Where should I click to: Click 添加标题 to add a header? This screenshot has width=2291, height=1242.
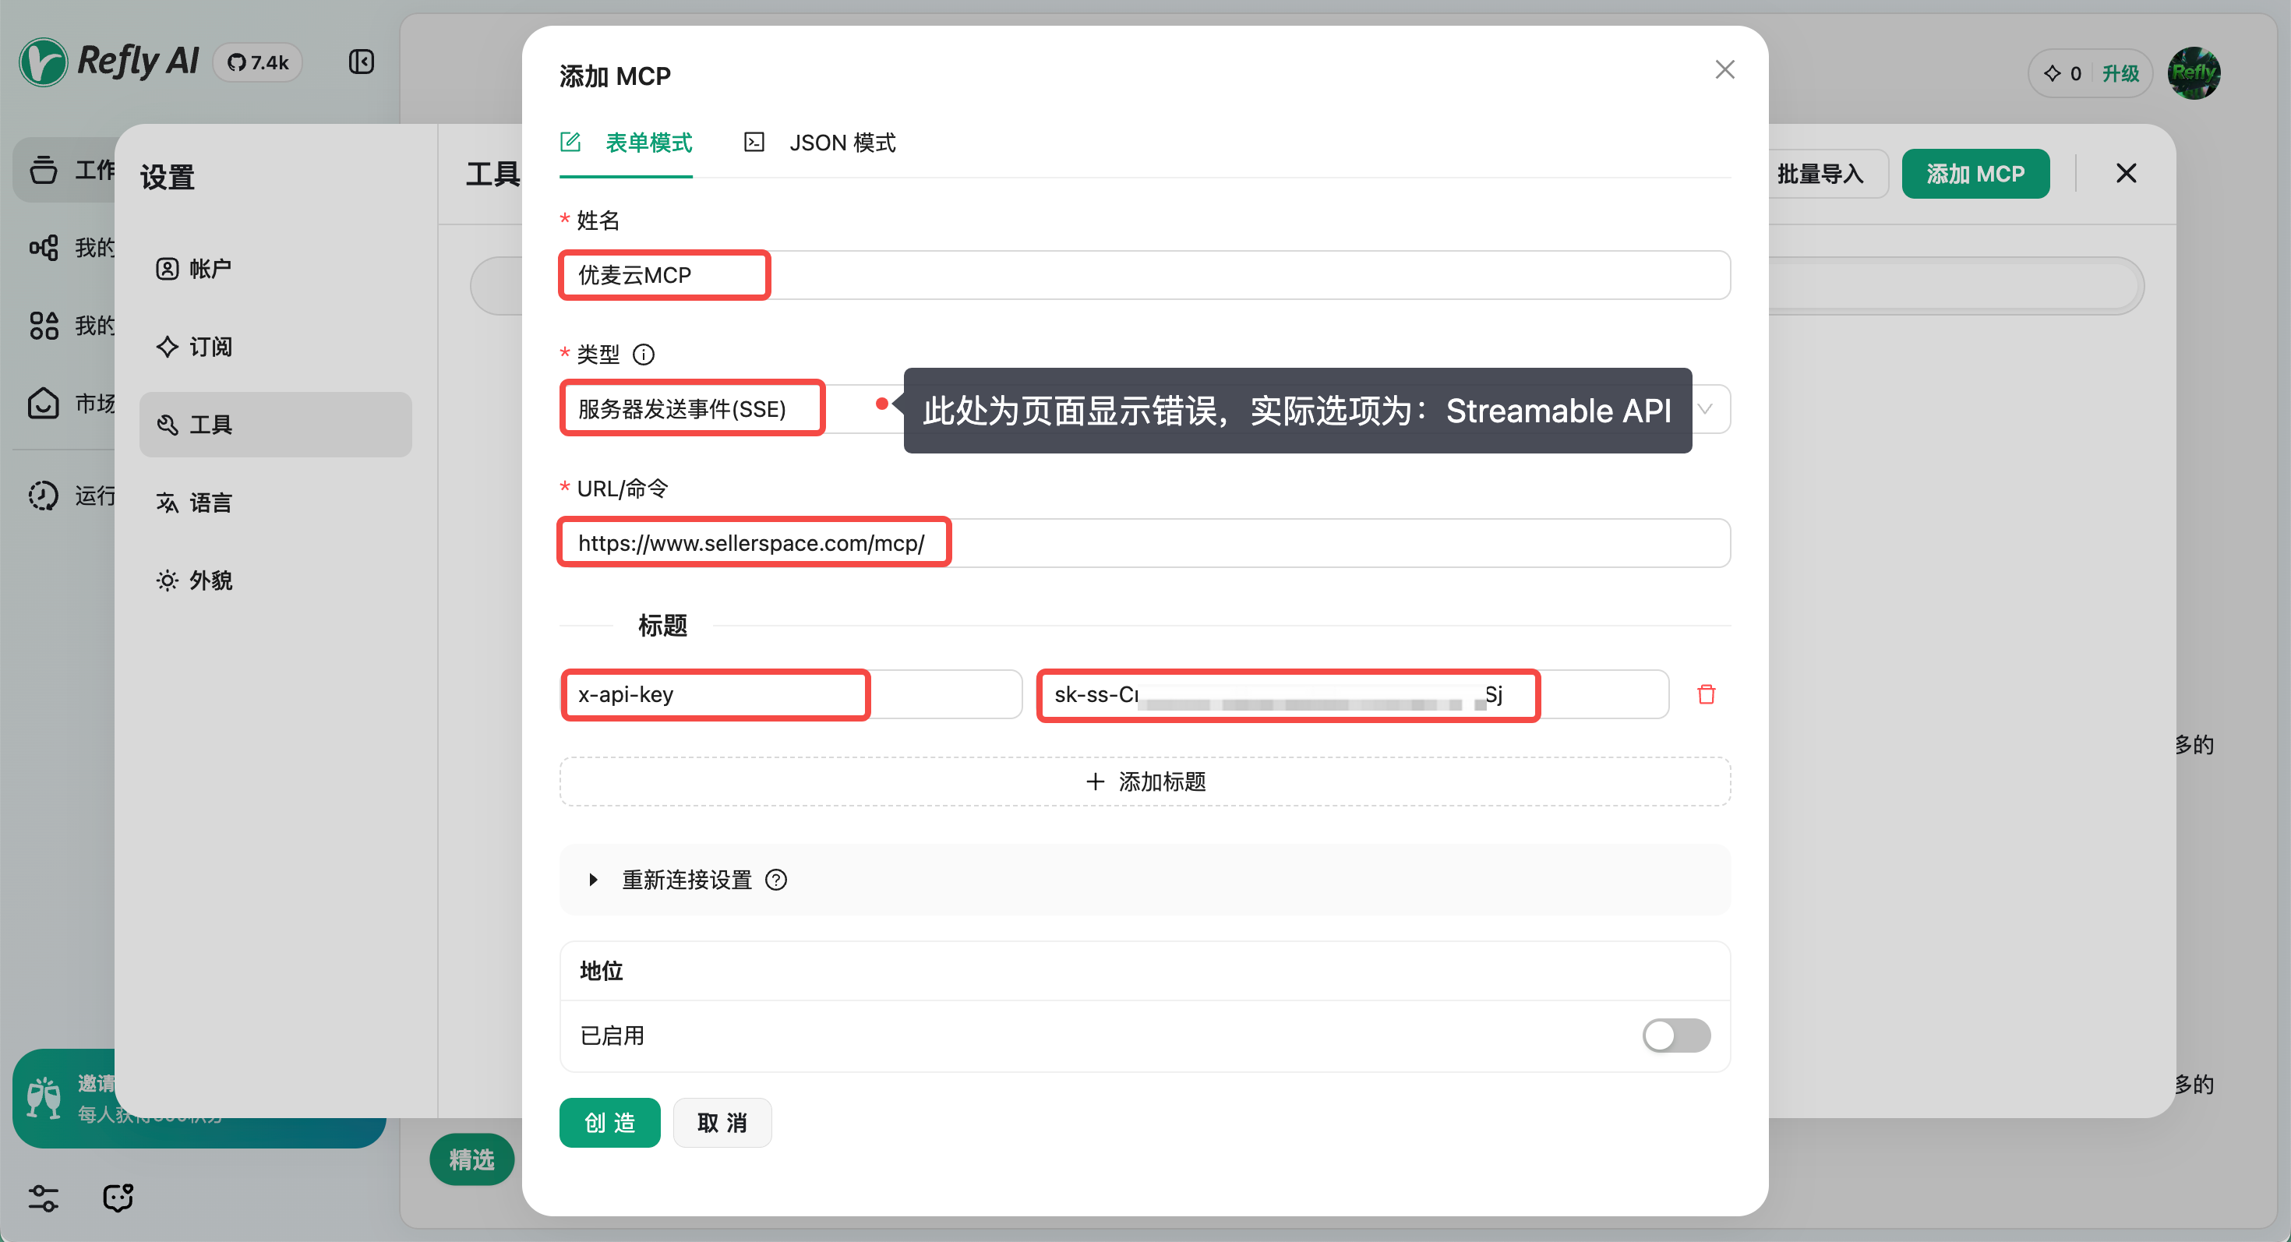point(1145,782)
